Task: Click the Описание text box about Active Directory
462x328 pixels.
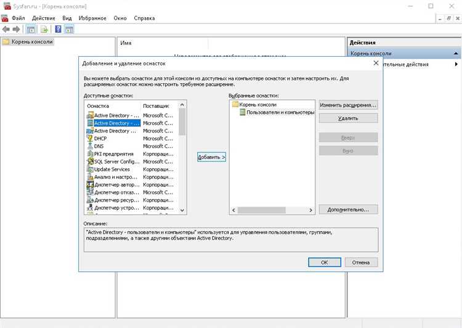Action: 231,239
